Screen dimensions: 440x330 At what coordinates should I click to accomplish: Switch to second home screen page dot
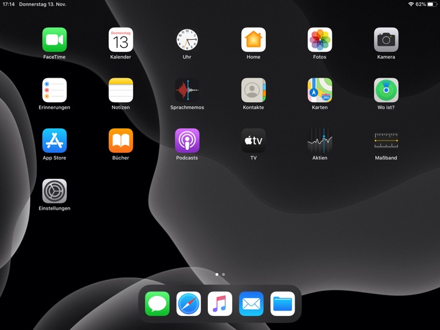[224, 274]
